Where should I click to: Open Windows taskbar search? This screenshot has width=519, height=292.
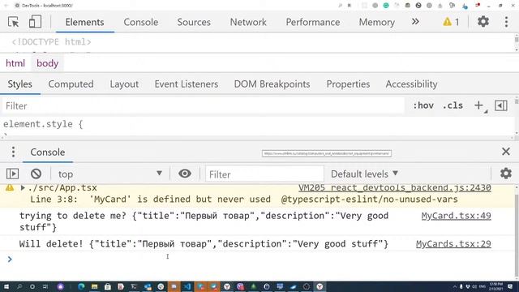pyautogui.click(x=19, y=286)
